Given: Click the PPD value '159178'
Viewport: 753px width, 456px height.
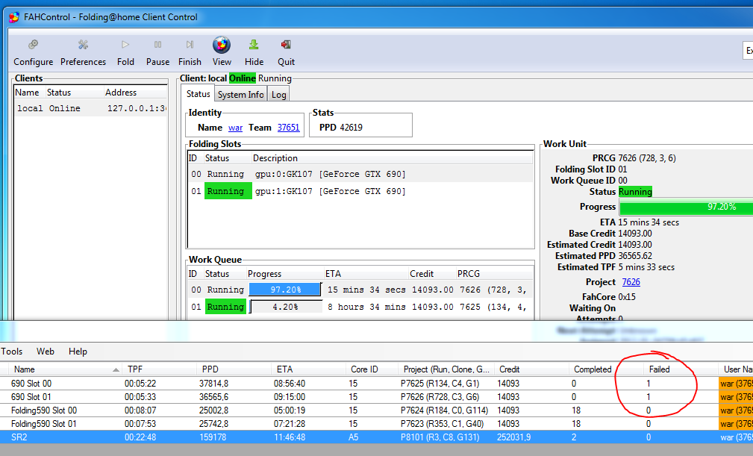Looking at the screenshot, I should (x=213, y=437).
